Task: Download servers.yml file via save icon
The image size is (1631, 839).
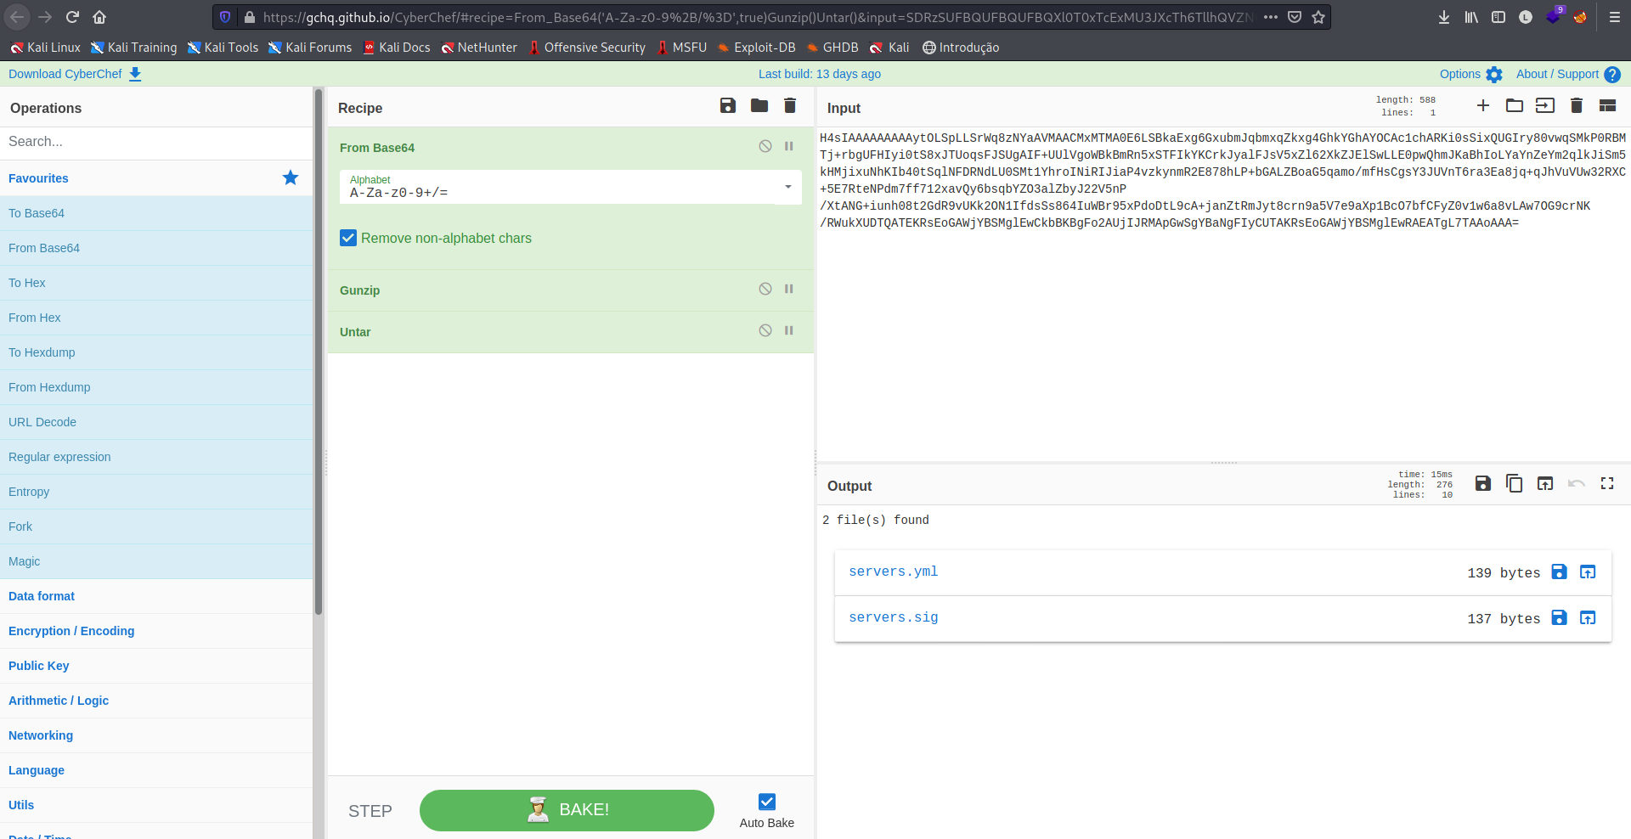Action: click(1559, 572)
